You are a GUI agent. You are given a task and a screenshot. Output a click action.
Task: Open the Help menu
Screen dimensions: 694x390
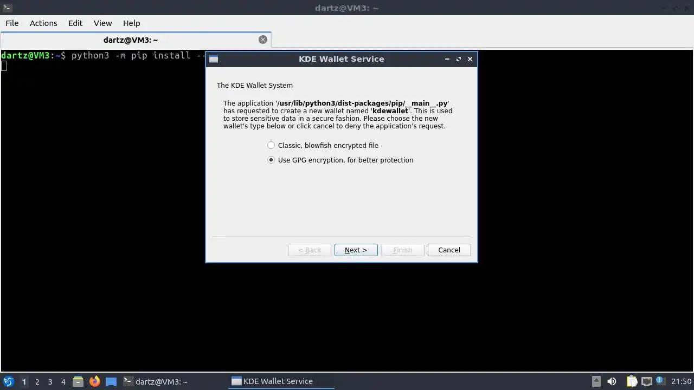131,23
